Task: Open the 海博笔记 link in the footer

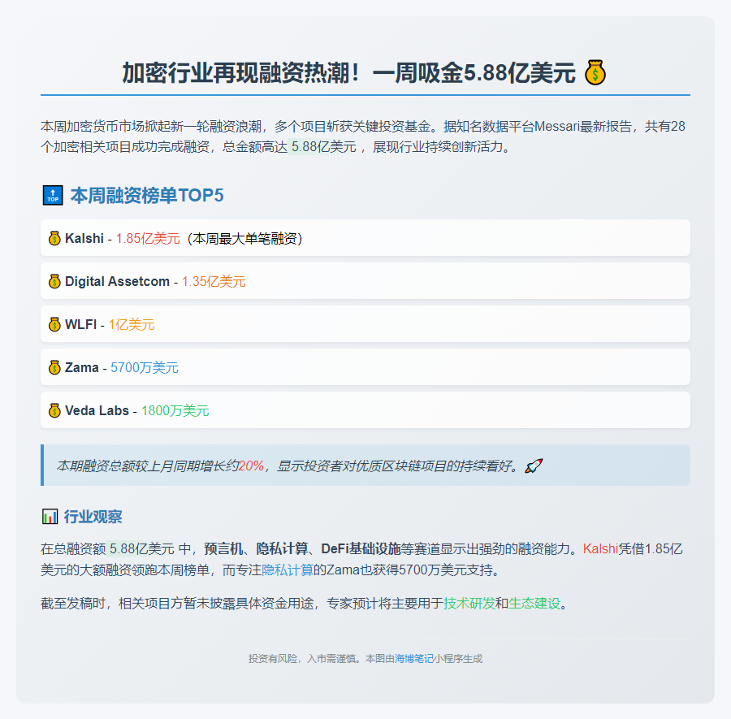Action: pos(414,658)
